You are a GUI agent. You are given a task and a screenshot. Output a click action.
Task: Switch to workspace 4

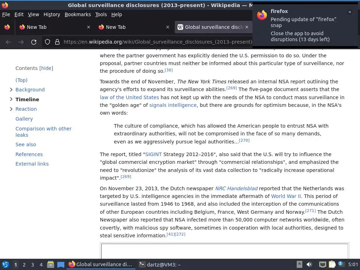41,265
